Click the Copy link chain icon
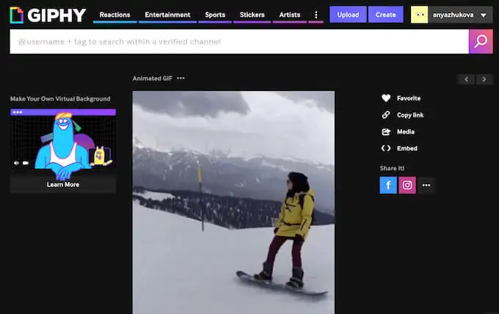The height and width of the screenshot is (314, 499). tap(386, 115)
